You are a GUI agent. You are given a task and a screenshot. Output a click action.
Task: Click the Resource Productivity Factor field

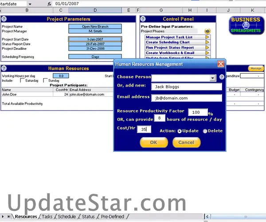tap(198, 112)
